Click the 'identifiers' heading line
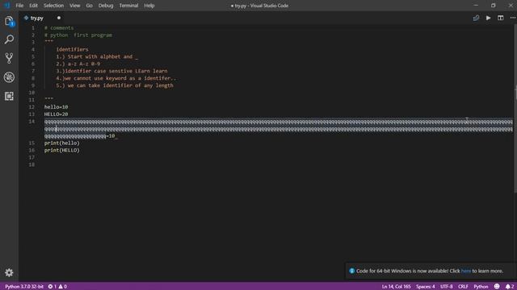Screen dimensions: 517x290 click(72, 49)
